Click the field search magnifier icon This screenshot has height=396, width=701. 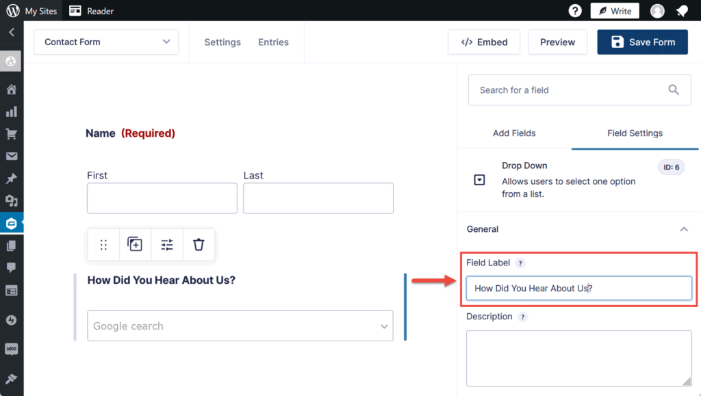[673, 90]
